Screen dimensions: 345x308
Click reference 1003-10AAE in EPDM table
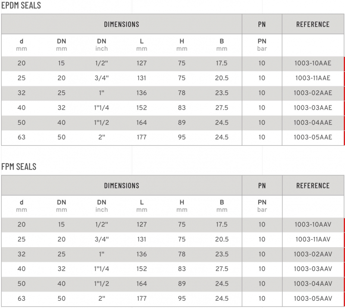(313, 63)
